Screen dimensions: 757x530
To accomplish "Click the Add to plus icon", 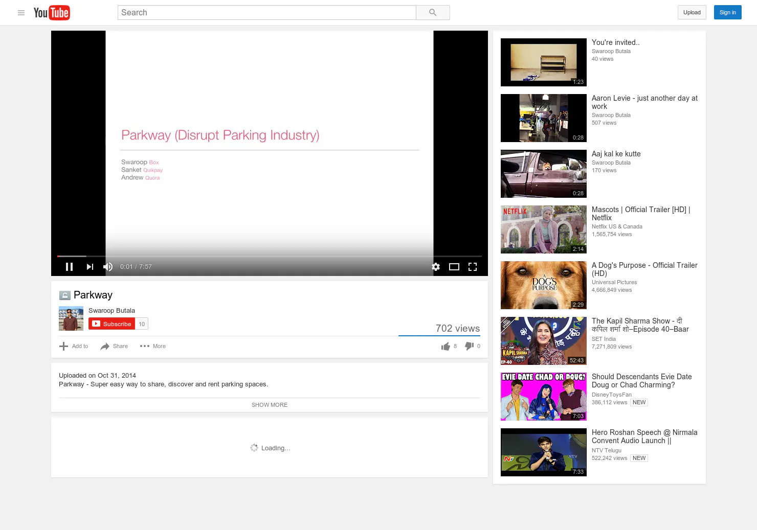I will tap(63, 347).
